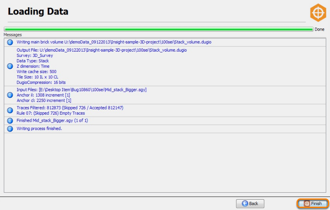Select the 'Data Type: Stack' line
330x210 pixels.
click(33, 61)
